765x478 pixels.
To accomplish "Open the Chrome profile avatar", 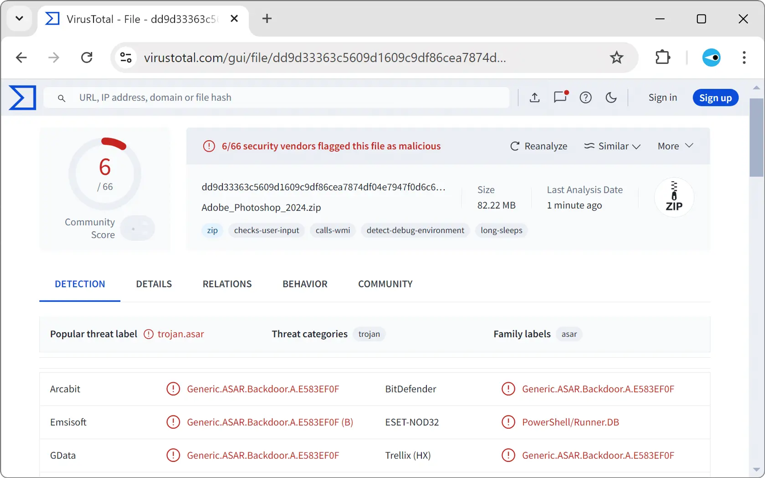I will click(x=711, y=58).
